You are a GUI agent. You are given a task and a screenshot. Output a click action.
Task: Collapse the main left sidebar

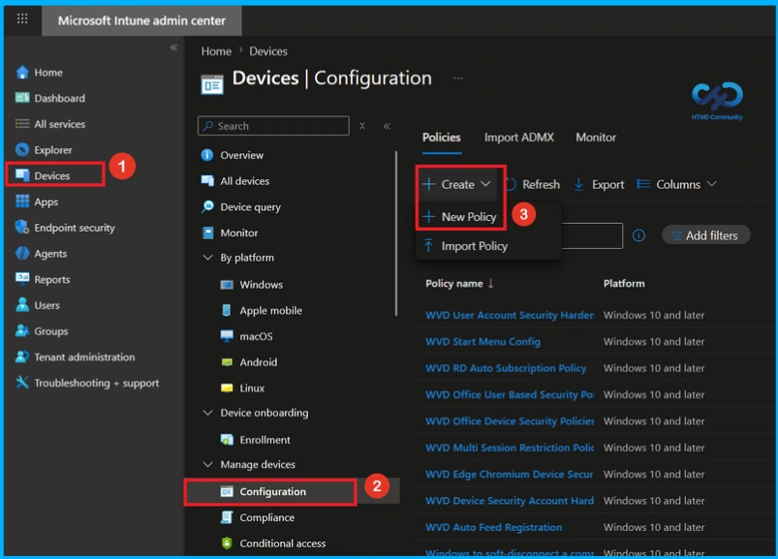(173, 47)
